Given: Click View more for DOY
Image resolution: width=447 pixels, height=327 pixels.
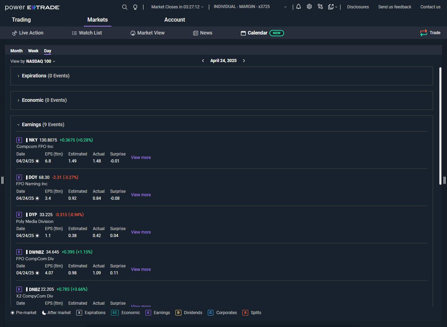Looking at the screenshot, I should [x=141, y=195].
